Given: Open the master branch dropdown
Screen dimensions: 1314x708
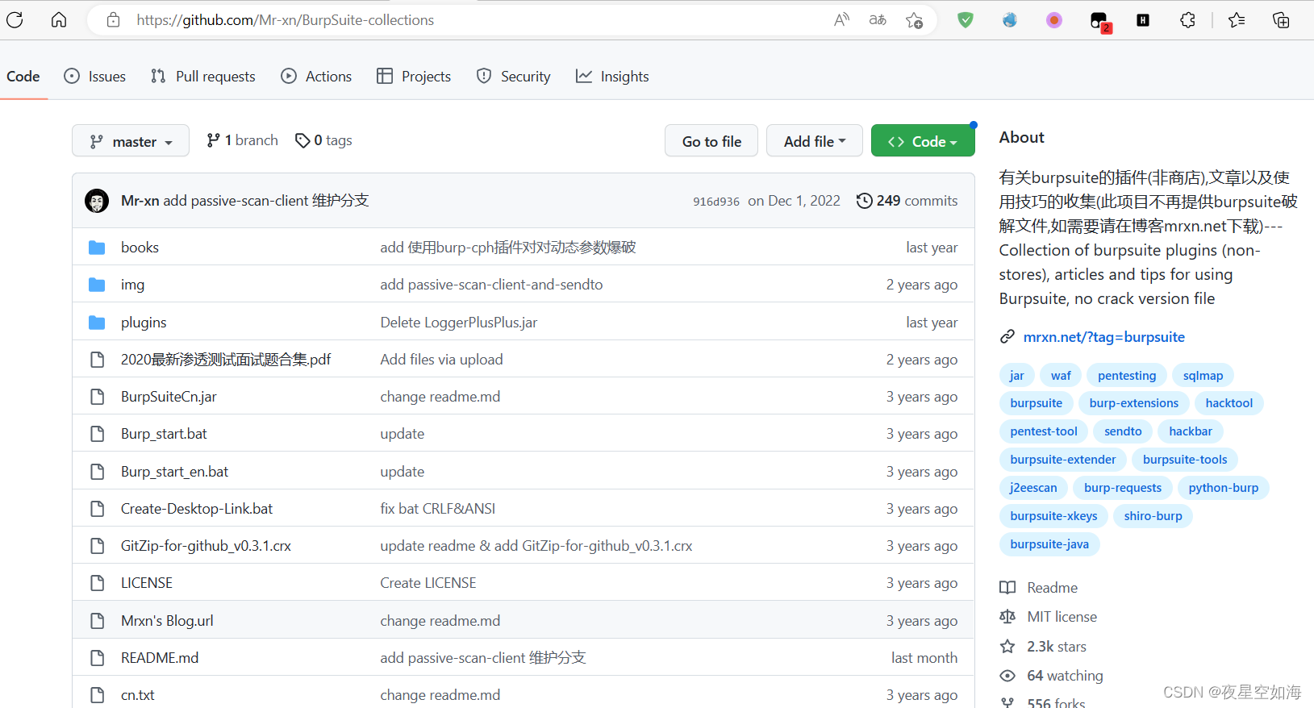Looking at the screenshot, I should tap(131, 141).
